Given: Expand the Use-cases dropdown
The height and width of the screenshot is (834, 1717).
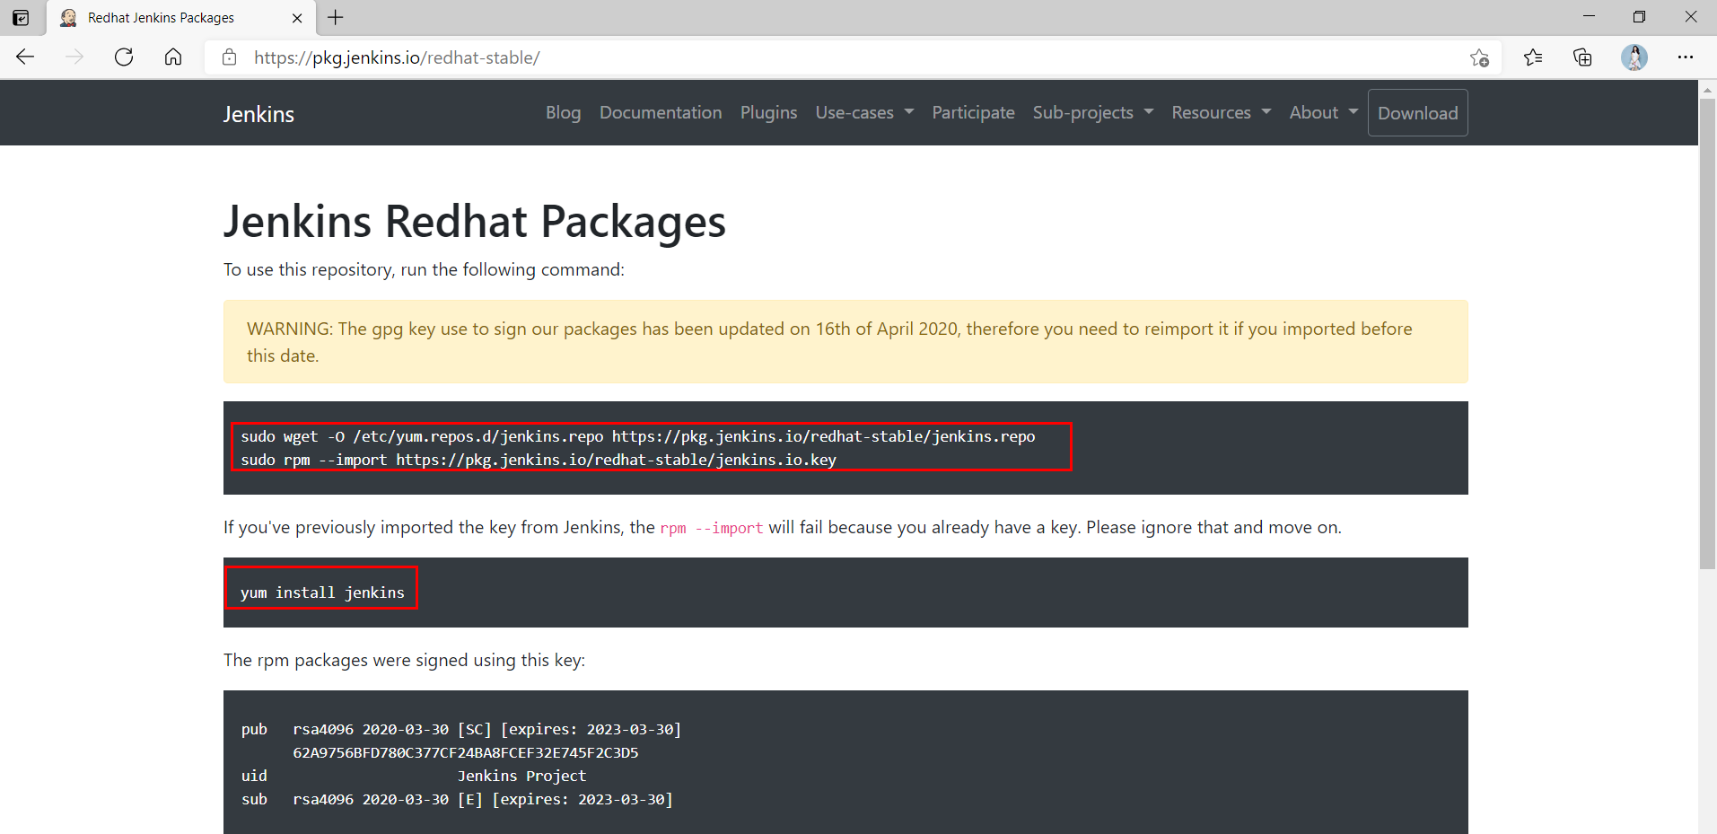Looking at the screenshot, I should pyautogui.click(x=864, y=112).
